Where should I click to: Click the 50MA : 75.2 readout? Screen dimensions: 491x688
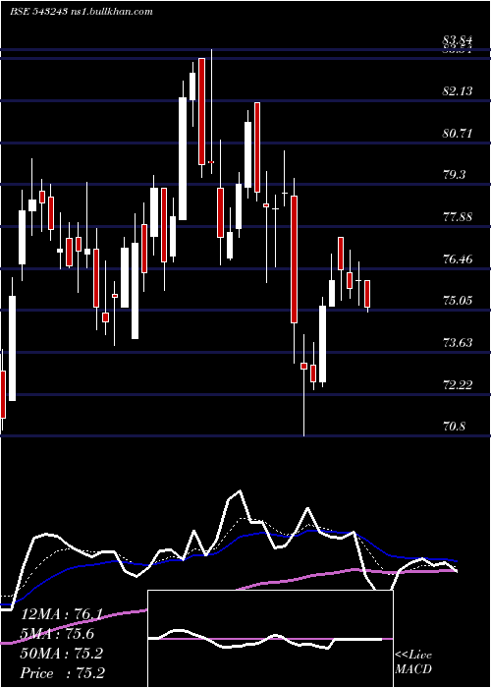pos(61,653)
